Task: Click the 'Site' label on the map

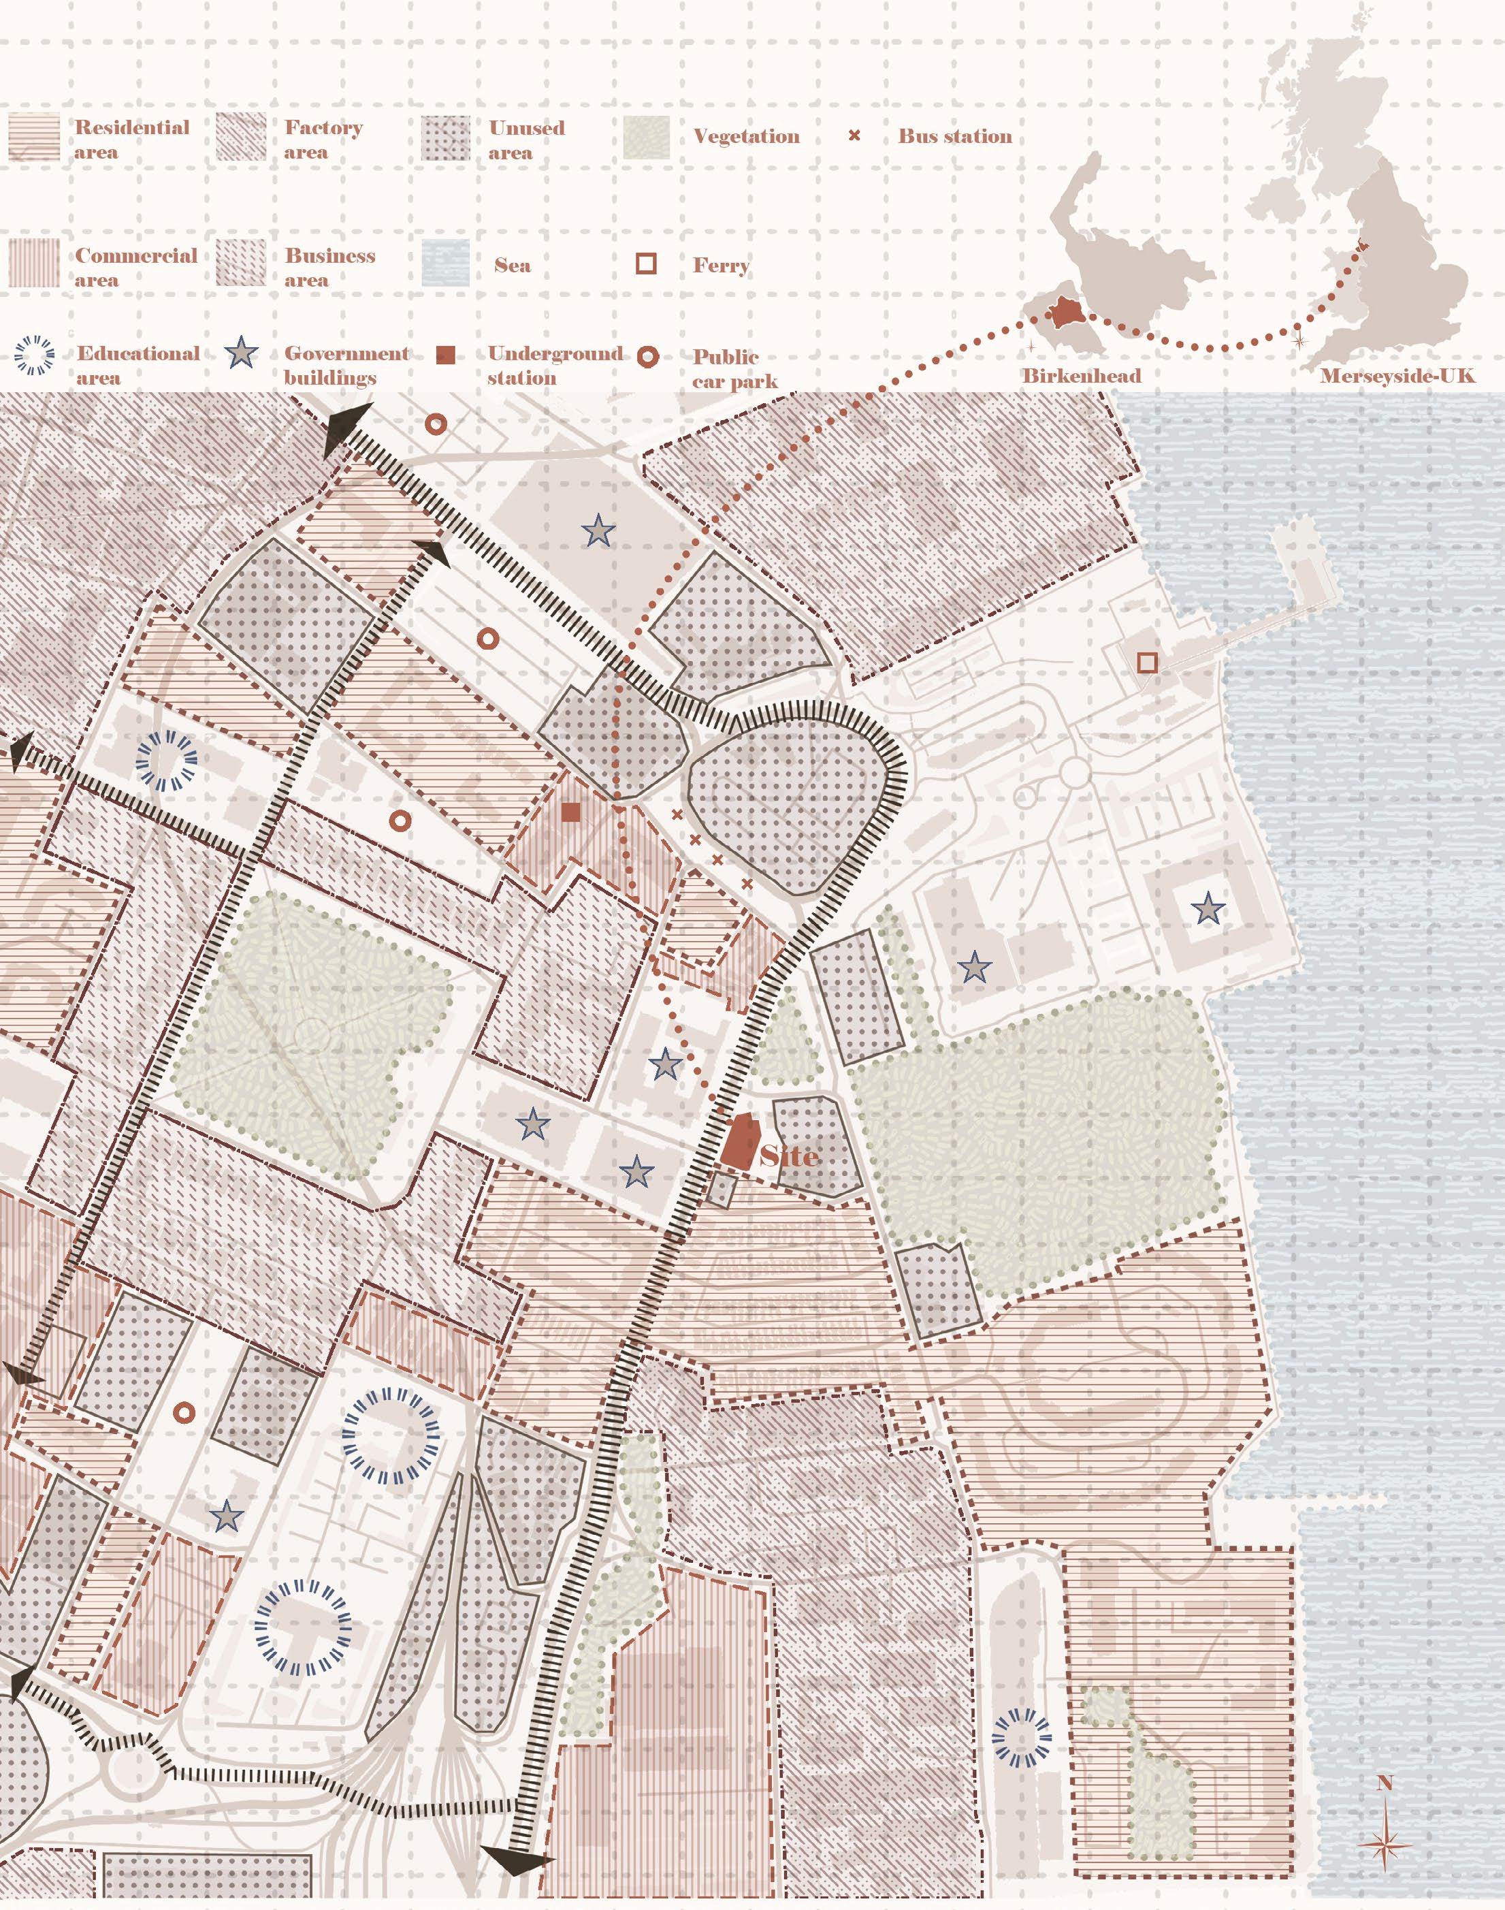Action: click(789, 1156)
